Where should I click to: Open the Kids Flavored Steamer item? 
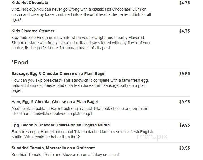click(33, 31)
